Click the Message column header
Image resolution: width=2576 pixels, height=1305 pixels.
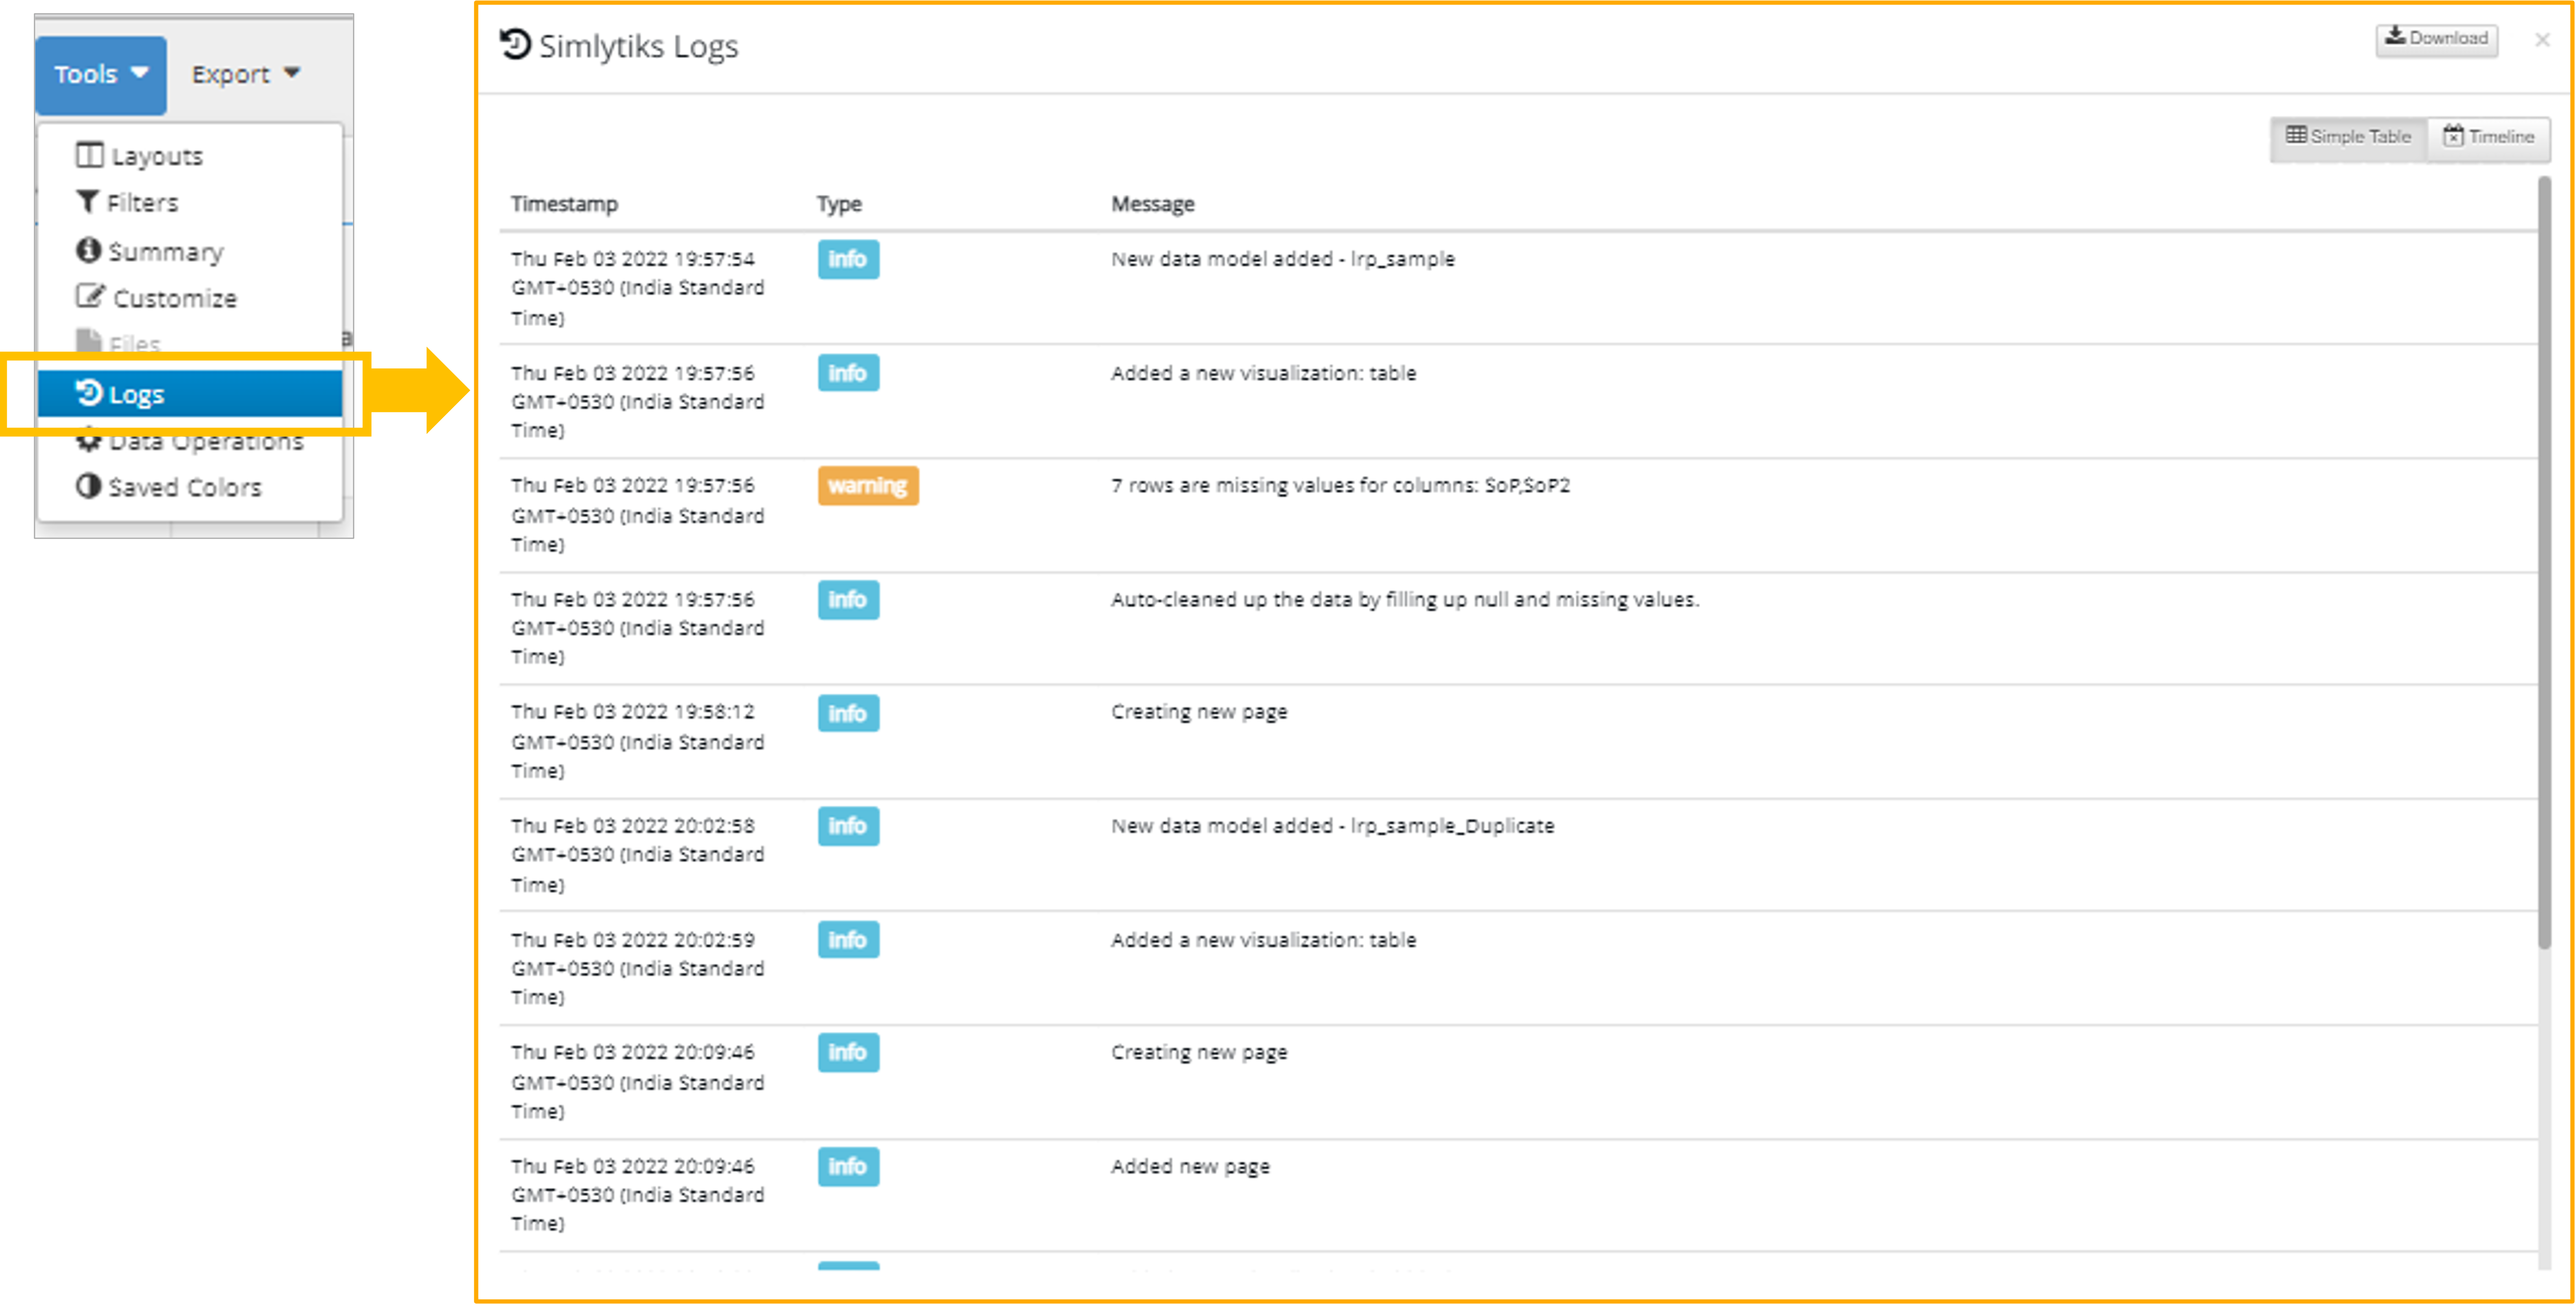[x=1153, y=204]
